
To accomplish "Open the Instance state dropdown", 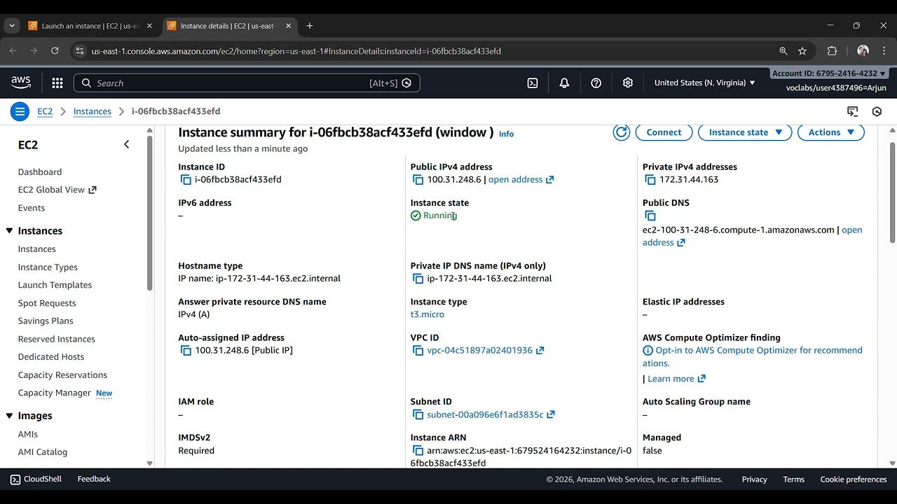I will click(x=745, y=132).
